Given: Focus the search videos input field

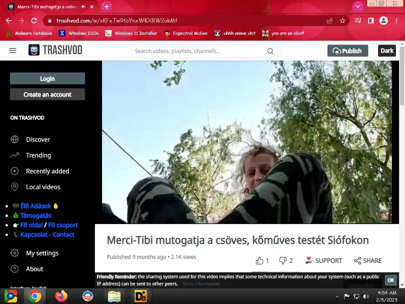Looking at the screenshot, I should coord(199,51).
